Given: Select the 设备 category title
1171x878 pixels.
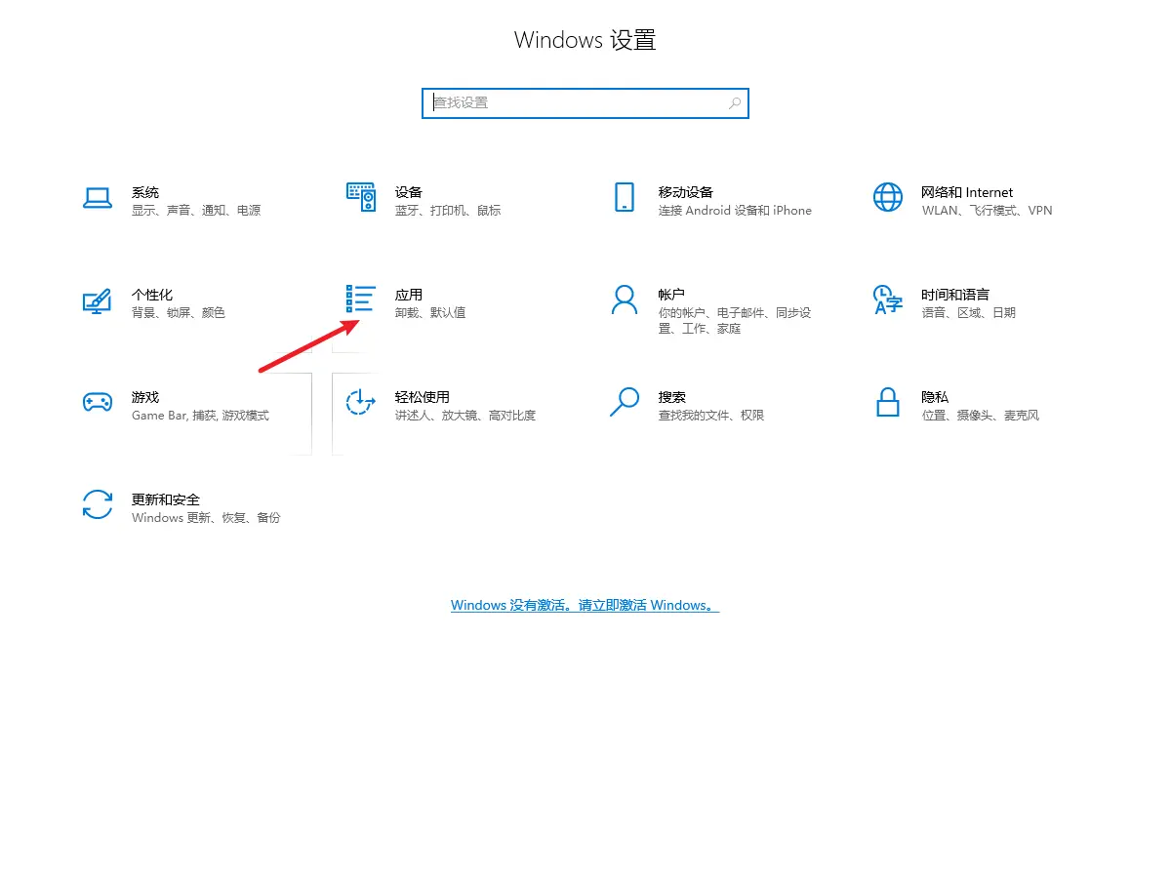Looking at the screenshot, I should (x=409, y=192).
